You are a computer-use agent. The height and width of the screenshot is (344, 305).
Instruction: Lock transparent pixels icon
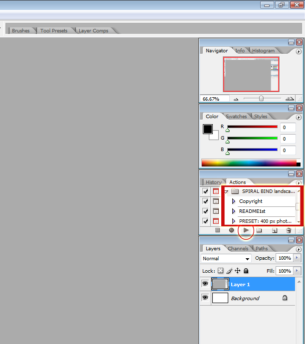click(x=221, y=271)
